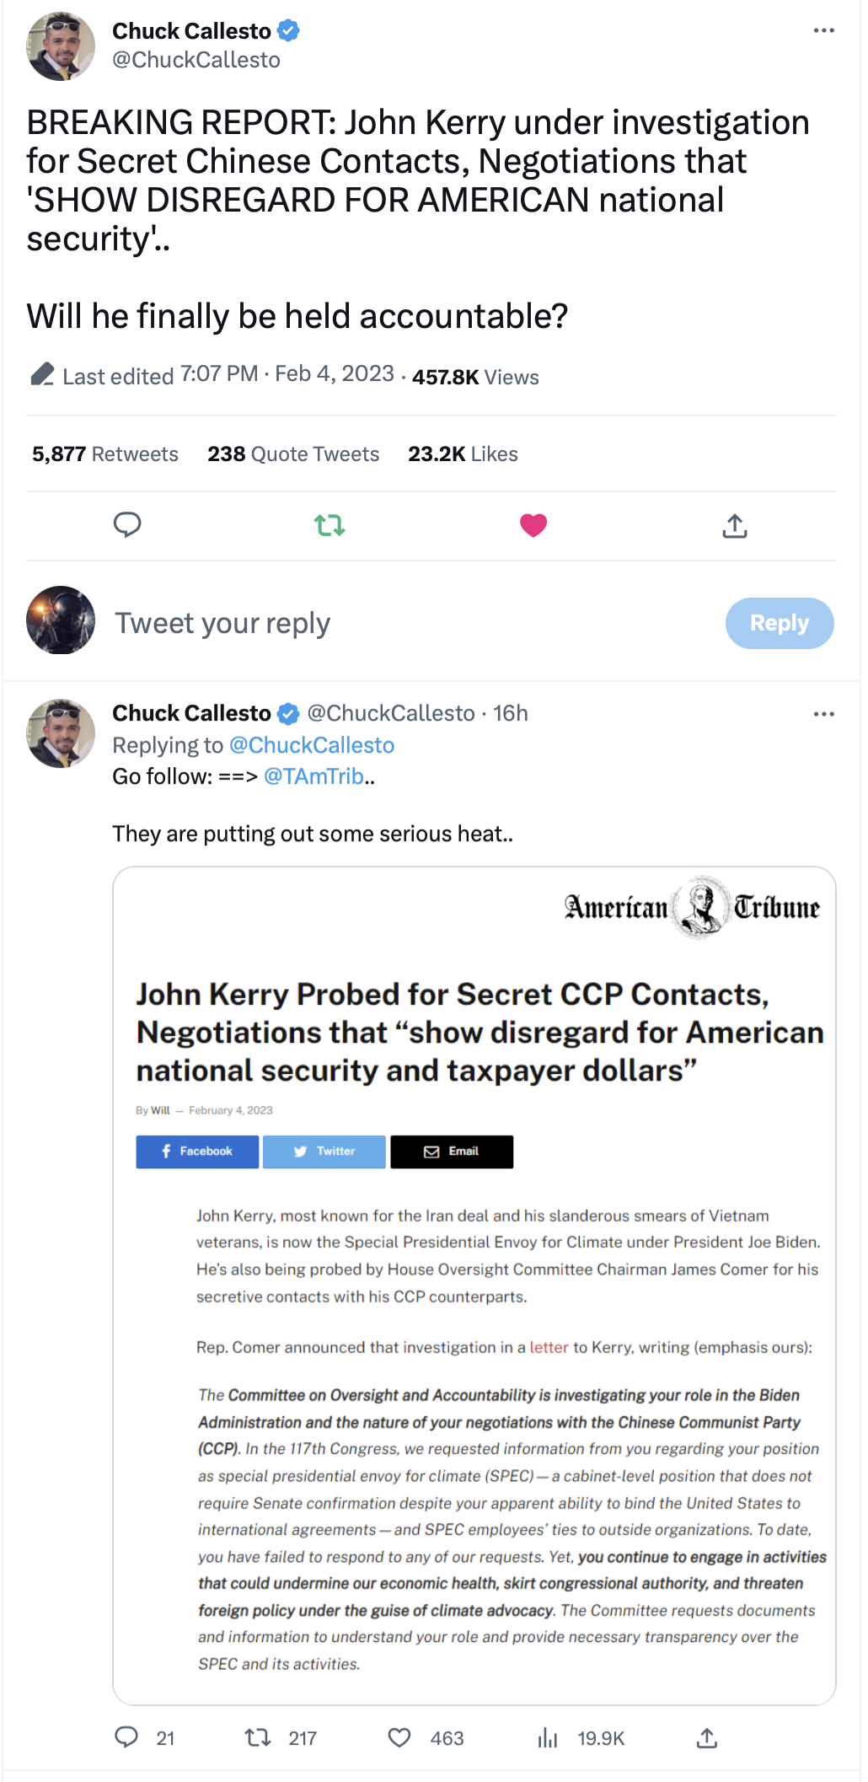Undo retweet with the green retweet icon
868x1782 pixels.
(x=330, y=526)
